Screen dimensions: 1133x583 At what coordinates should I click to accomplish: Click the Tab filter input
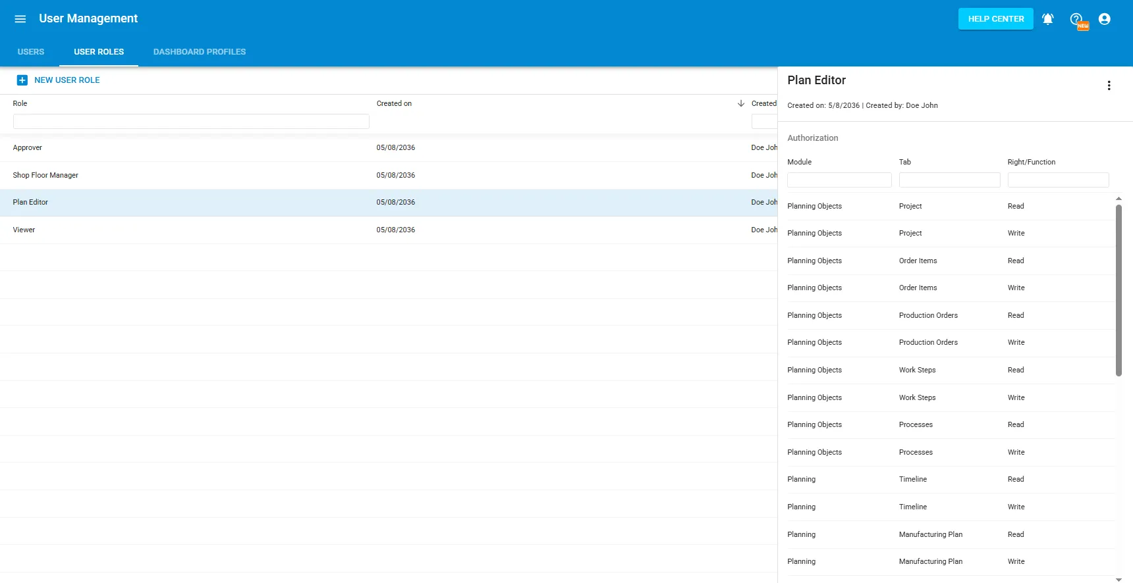pos(949,180)
